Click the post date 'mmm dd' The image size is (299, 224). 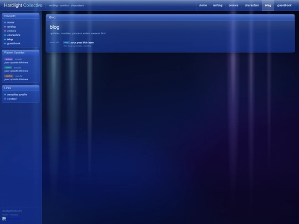(x=54, y=43)
